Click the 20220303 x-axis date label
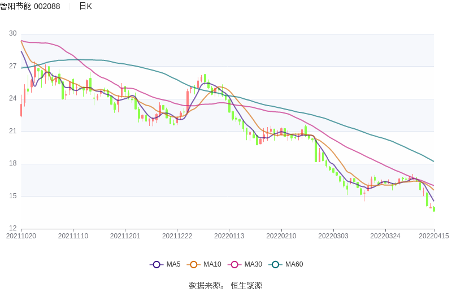452x292 pixels. (x=333, y=236)
